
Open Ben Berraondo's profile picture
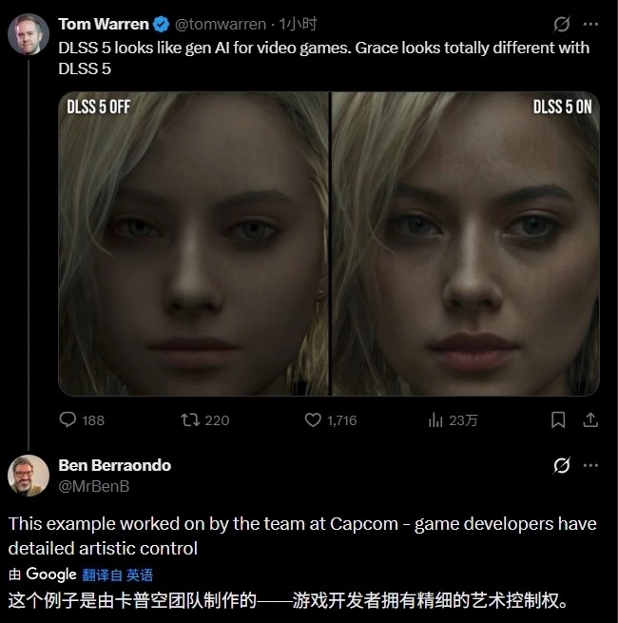[x=29, y=476]
